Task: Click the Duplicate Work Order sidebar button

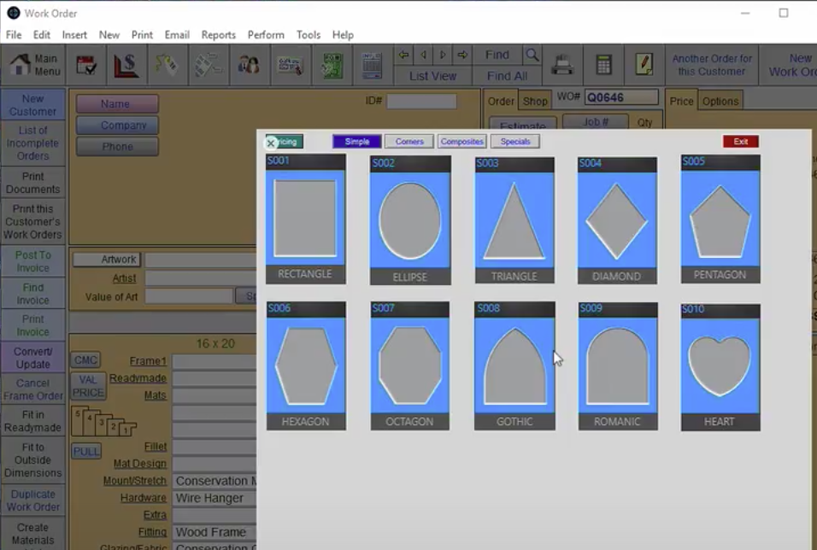Action: 33,500
